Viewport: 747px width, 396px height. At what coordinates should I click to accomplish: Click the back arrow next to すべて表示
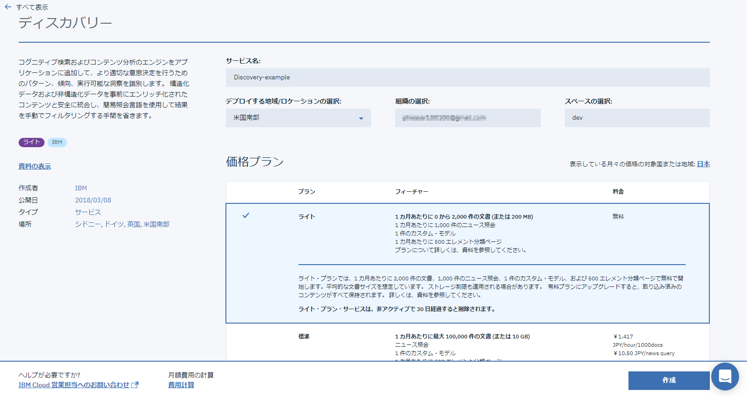tap(8, 7)
